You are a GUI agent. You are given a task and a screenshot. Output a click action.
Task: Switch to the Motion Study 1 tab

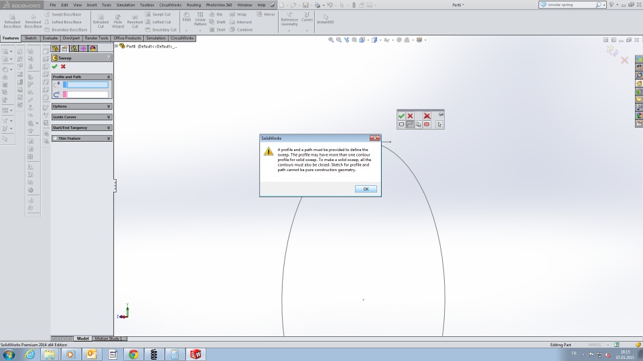[x=109, y=338]
